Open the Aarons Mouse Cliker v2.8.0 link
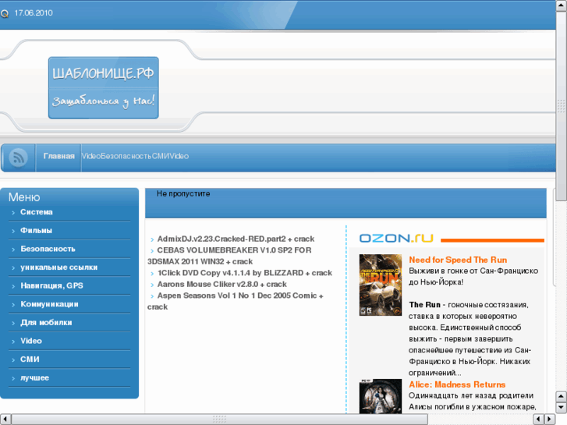Viewport: 567px width, 425px height. [221, 284]
